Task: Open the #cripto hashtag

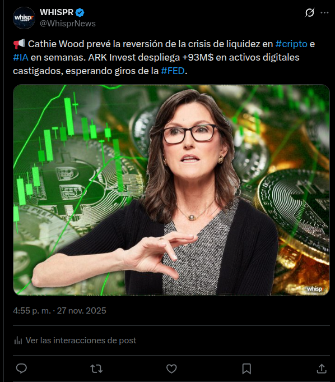Action: point(291,44)
